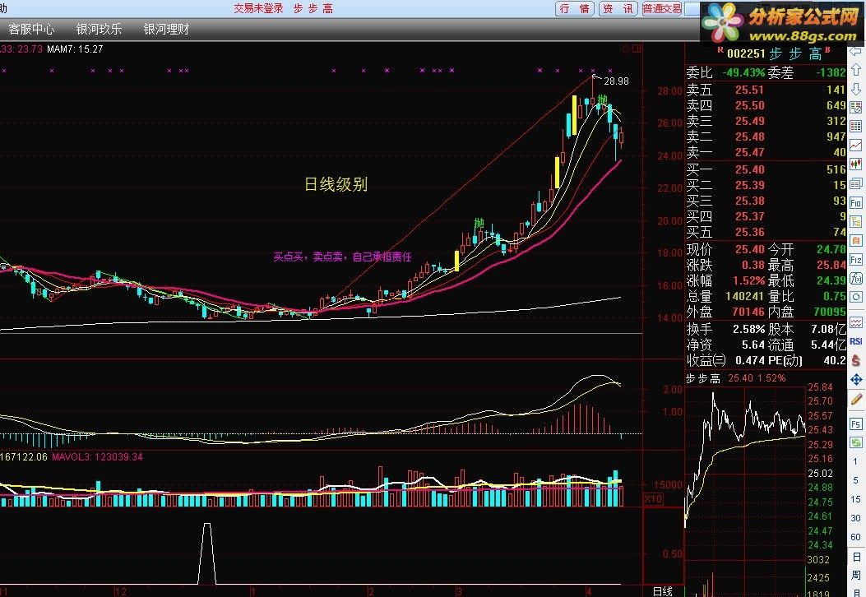This screenshot has height=597, width=866.
Task: Click the 买一 25.40 bid row
Action: (766, 169)
